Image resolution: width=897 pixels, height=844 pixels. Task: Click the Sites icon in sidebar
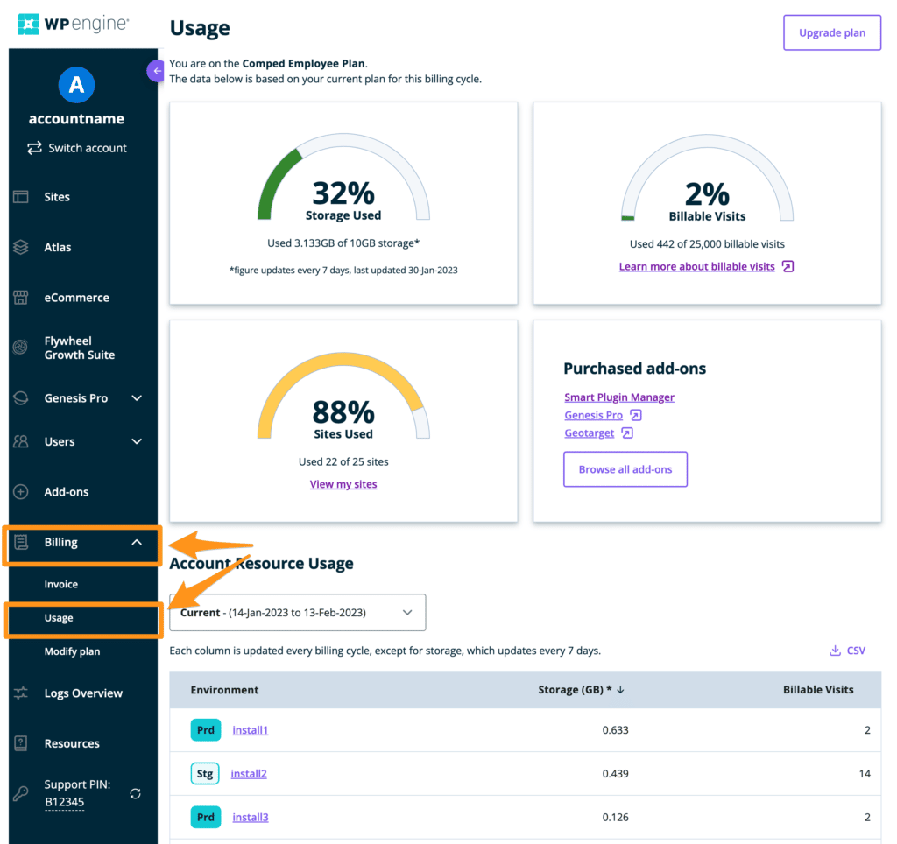click(x=21, y=197)
